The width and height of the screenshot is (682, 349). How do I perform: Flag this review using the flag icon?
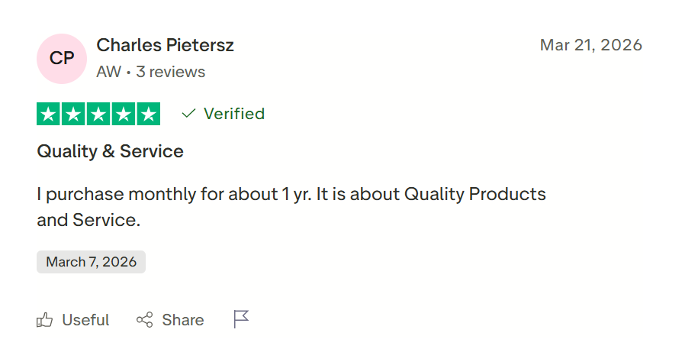242,319
